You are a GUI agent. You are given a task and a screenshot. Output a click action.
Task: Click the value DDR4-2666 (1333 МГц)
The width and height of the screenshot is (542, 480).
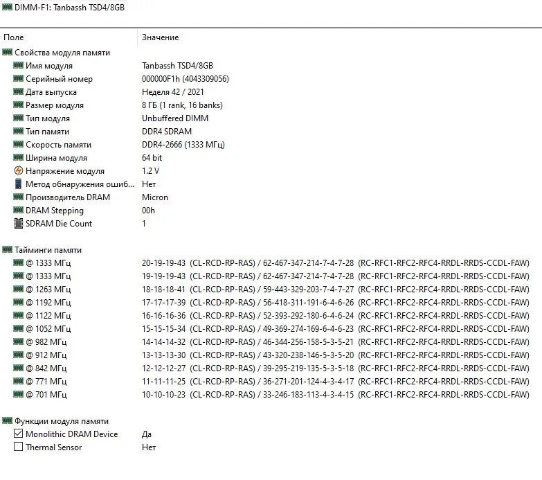(x=183, y=145)
